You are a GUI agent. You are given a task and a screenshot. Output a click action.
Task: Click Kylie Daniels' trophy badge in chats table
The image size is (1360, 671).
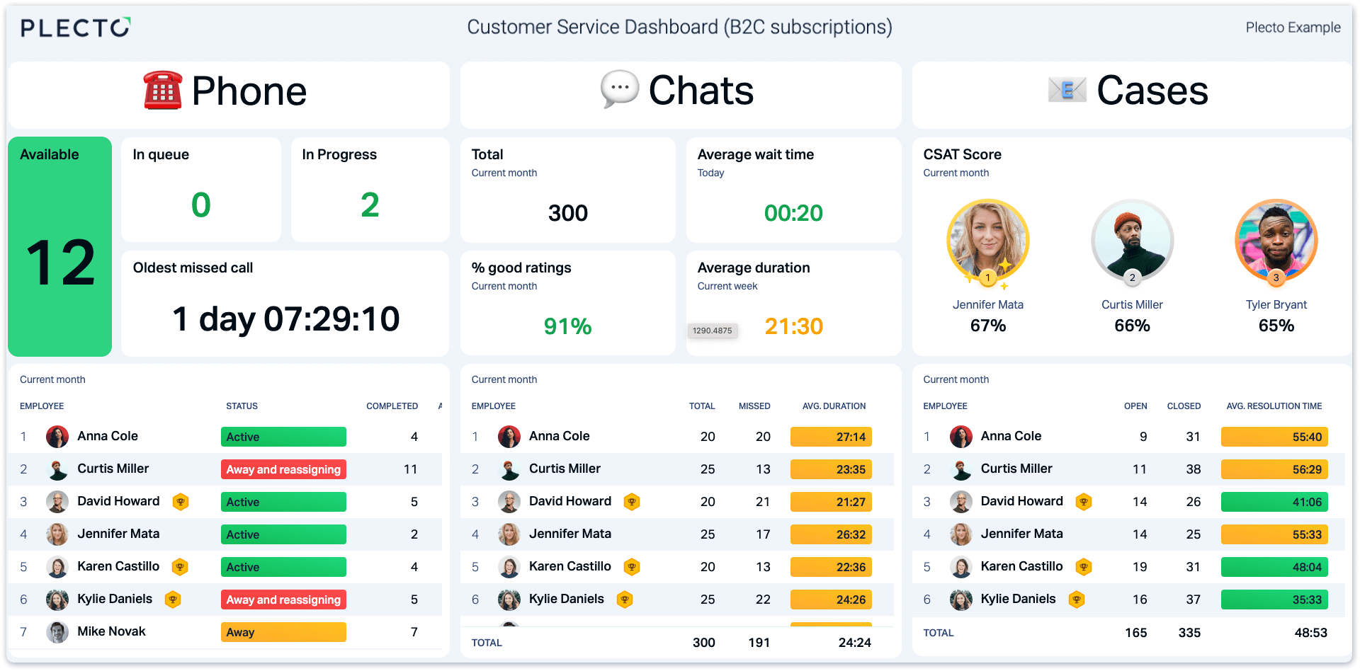point(625,600)
